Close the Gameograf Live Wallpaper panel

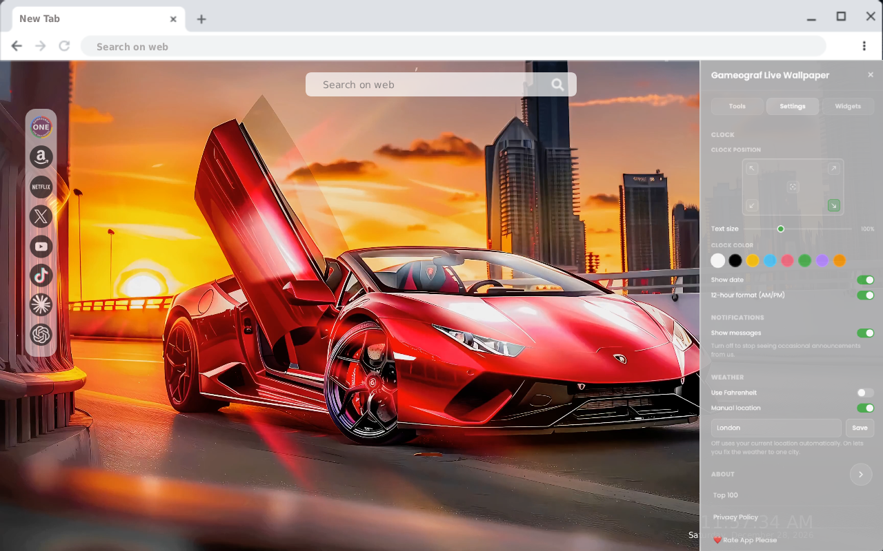pyautogui.click(x=871, y=74)
